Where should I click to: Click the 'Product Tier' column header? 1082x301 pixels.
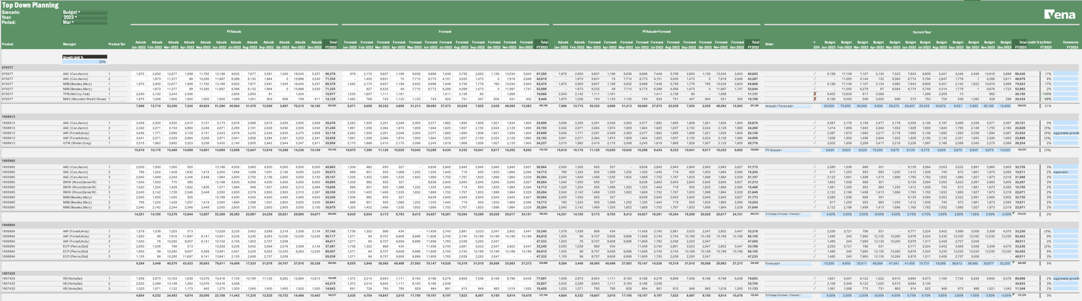tap(117, 44)
